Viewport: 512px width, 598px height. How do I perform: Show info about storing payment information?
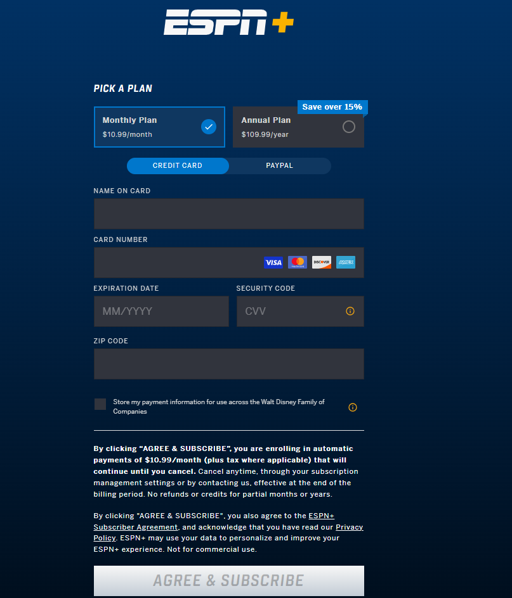(353, 407)
